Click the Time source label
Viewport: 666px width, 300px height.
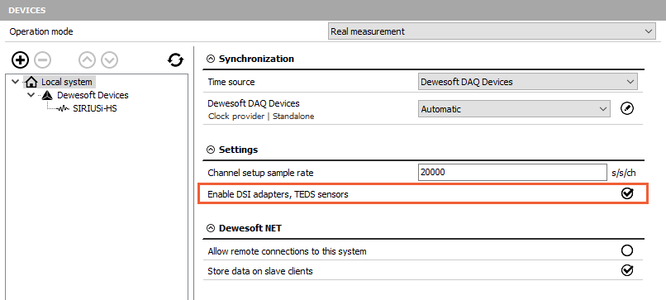231,82
